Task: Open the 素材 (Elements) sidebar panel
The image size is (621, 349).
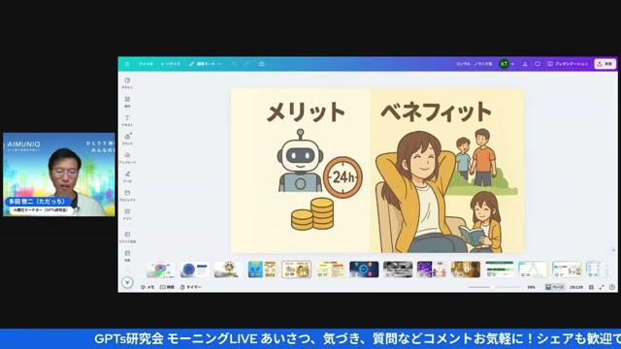Action: point(127,102)
